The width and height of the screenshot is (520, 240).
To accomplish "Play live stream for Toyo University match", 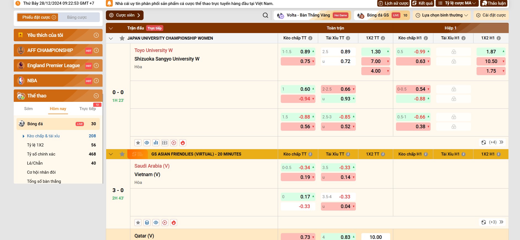I will tap(174, 143).
